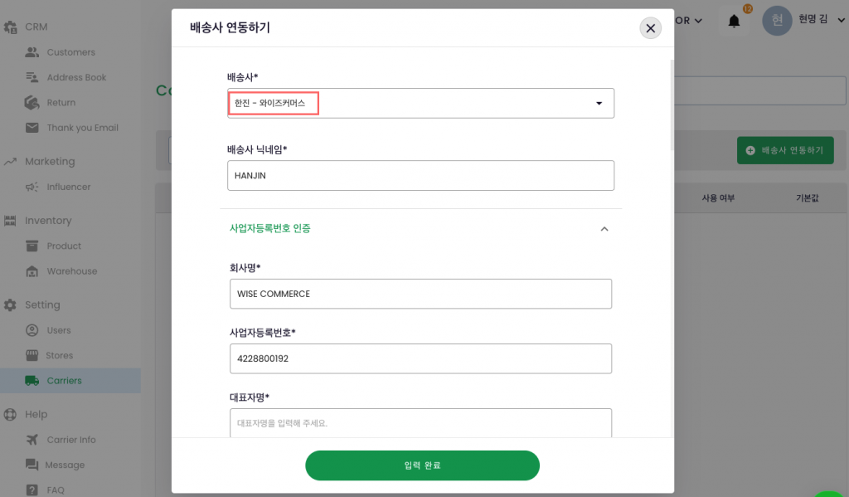Image resolution: width=849 pixels, height=497 pixels.
Task: Open the 배송사 carrier dropdown arrow
Action: [599, 104]
